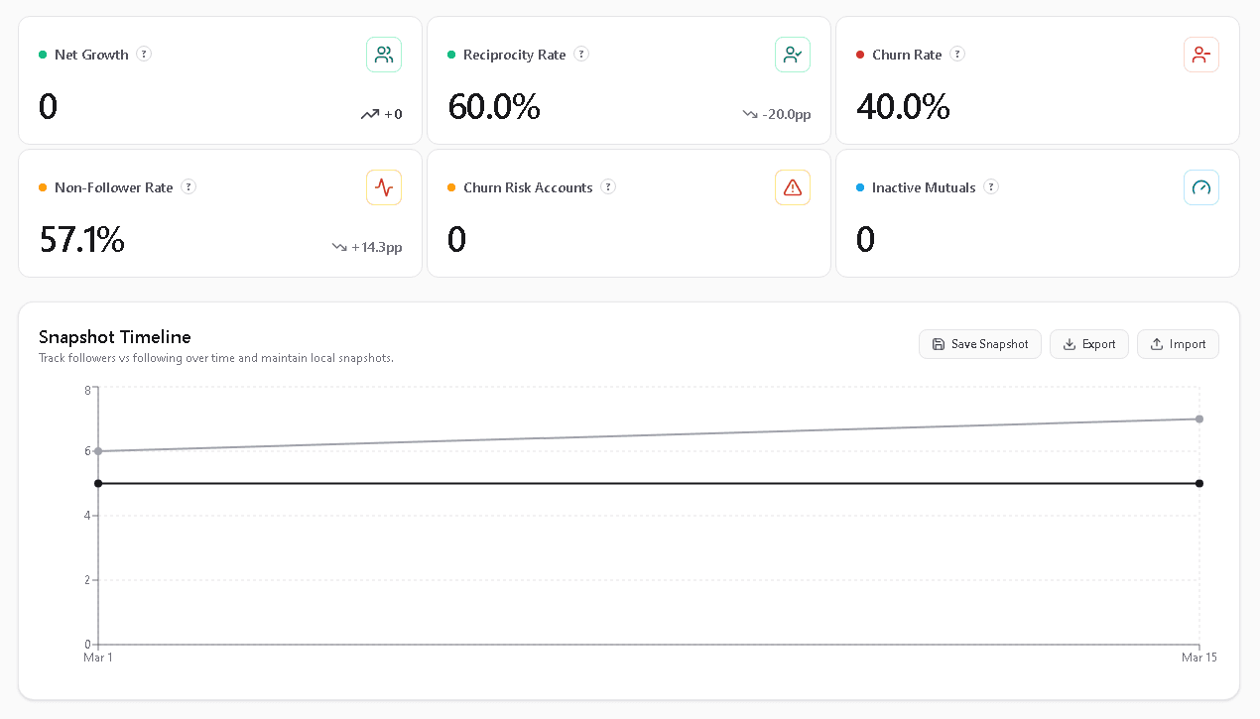
Task: Click the Mar 15 axis label
Action: click(x=1198, y=657)
